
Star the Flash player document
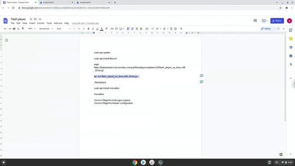(x=31, y=19)
